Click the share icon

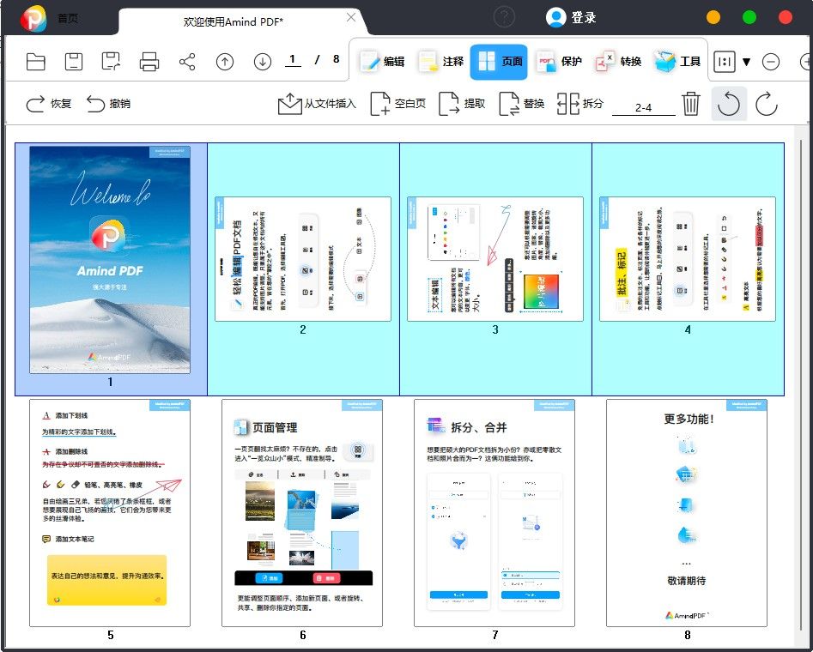(x=187, y=62)
